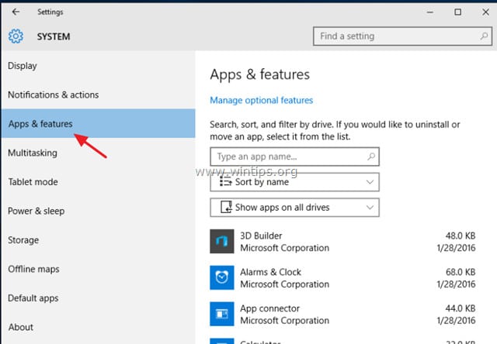
Task: Maximize the Settings window
Action: coord(457,12)
